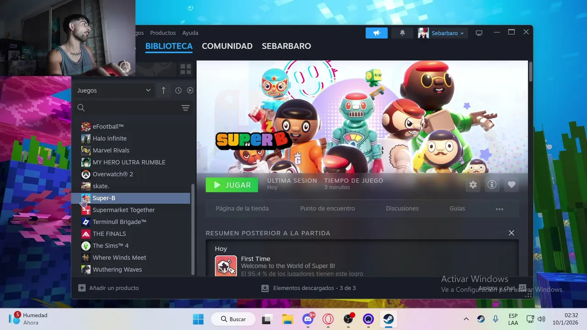Expand more options ellipsis in game tabs
The image size is (587, 330).
coord(499,209)
